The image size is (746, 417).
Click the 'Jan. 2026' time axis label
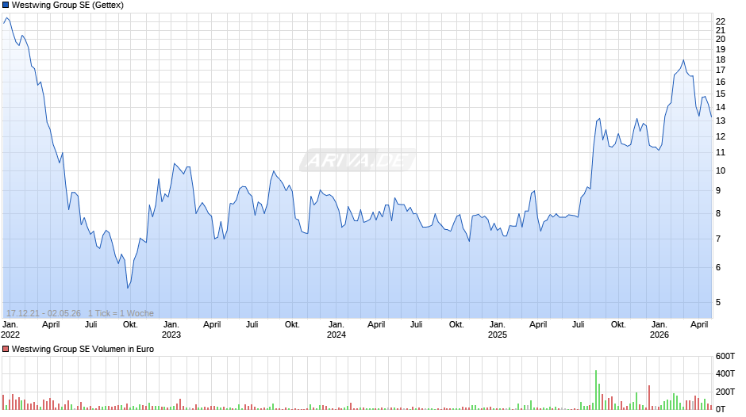click(x=659, y=330)
